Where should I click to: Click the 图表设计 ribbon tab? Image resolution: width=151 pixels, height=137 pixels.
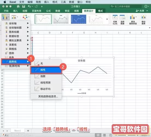pyautogui.click(x=88, y=11)
